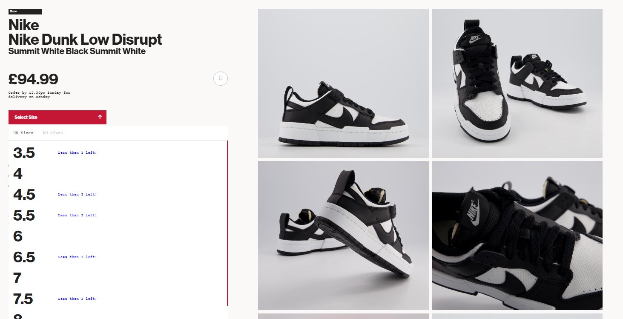Choose size 4
The height and width of the screenshot is (319, 623).
(x=118, y=174)
